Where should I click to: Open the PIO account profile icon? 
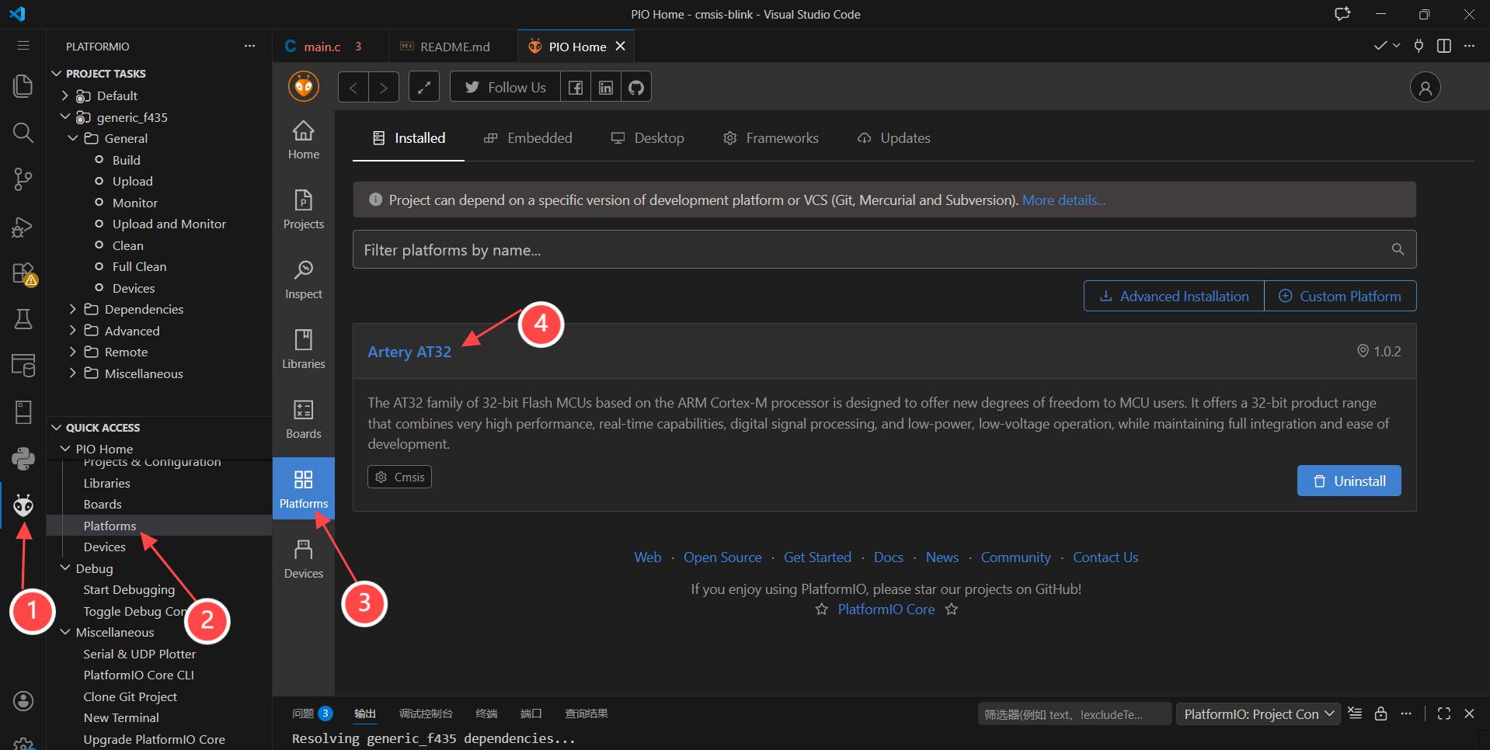point(1426,87)
